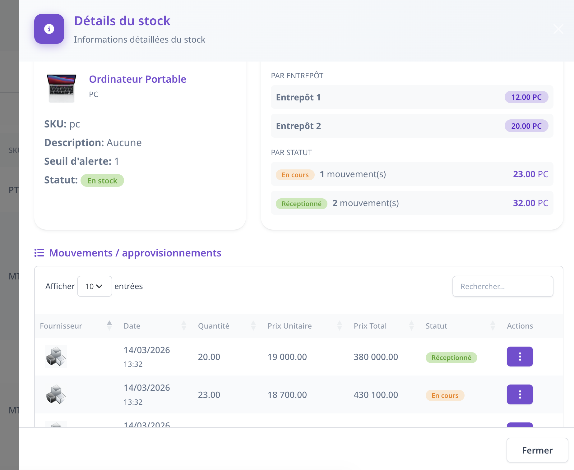
Task: Open the entries-per-page dropdown showing 10
Action: click(95, 286)
